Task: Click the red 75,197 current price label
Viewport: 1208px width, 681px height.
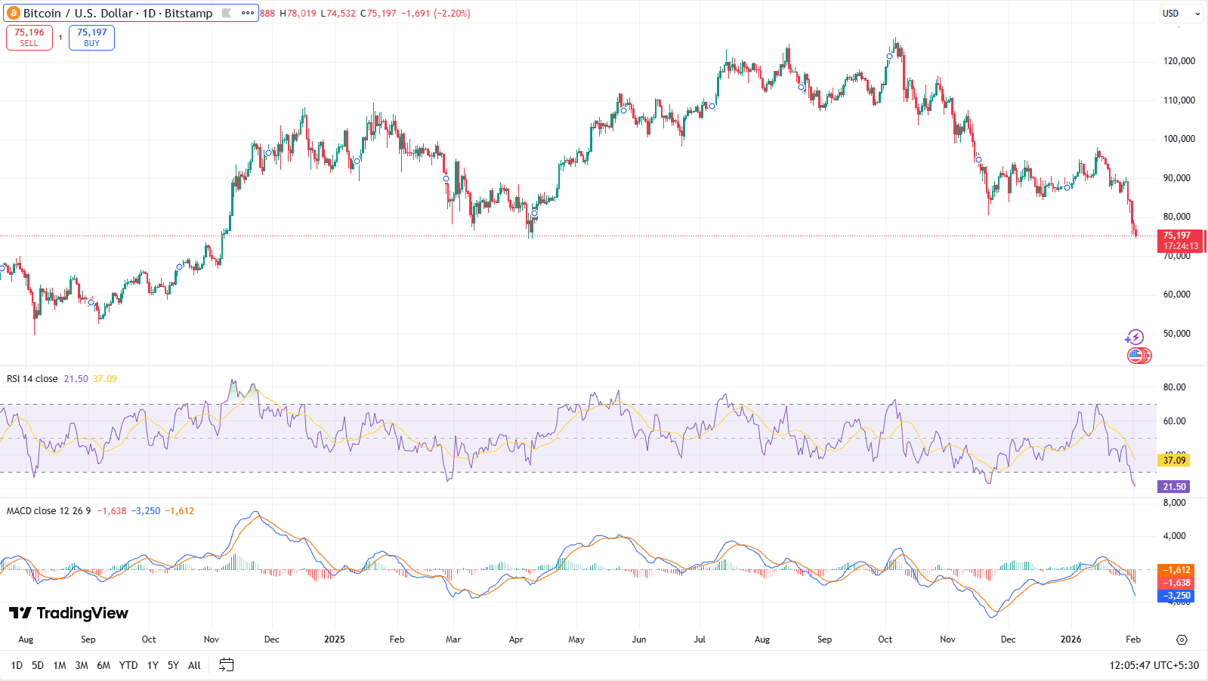Action: coord(1180,241)
